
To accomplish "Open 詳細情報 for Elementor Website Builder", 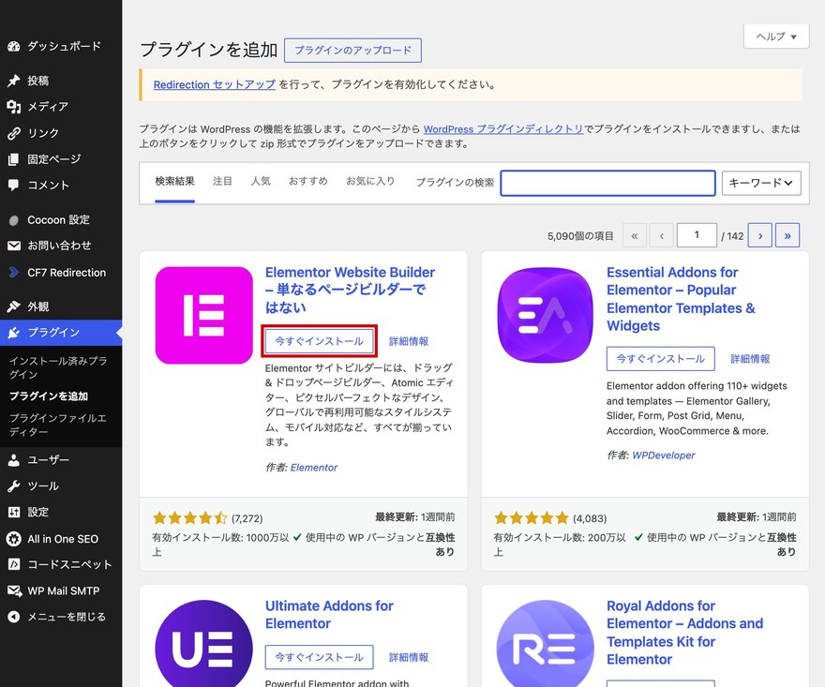I will click(x=409, y=341).
